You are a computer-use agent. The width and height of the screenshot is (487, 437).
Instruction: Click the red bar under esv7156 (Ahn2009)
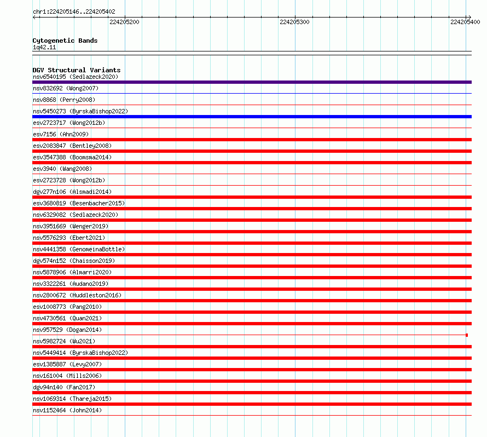[x=252, y=140]
